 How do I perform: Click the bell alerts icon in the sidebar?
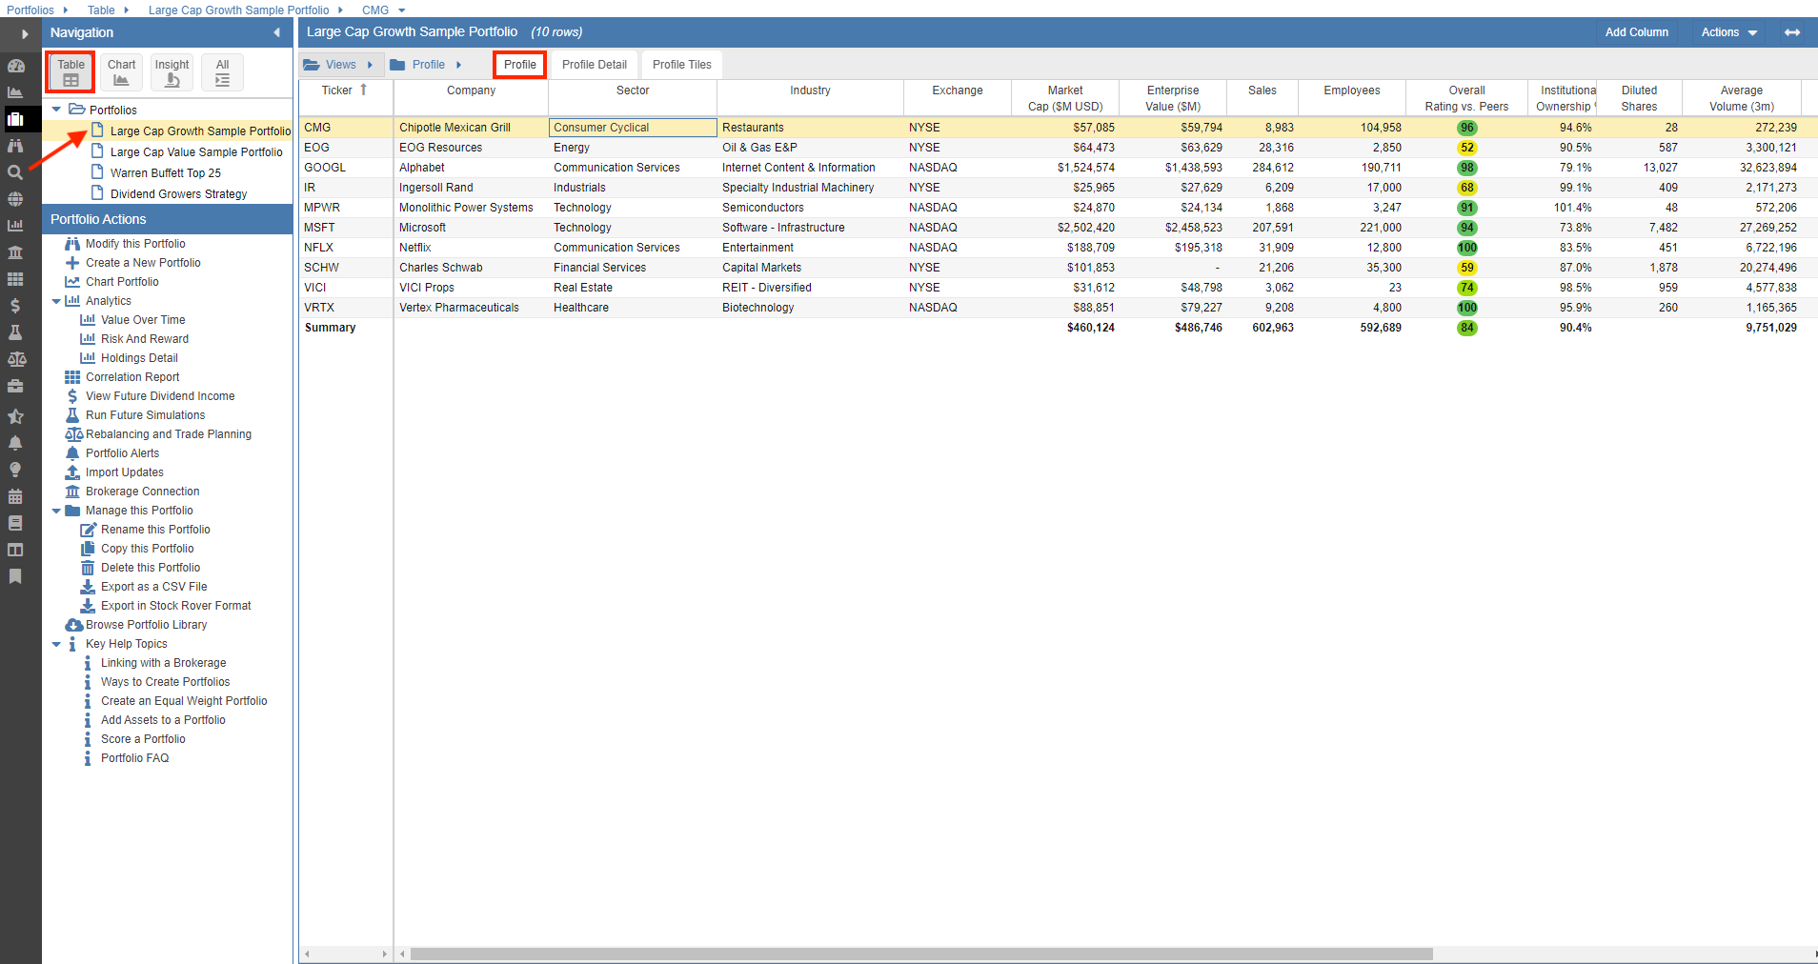tap(15, 443)
